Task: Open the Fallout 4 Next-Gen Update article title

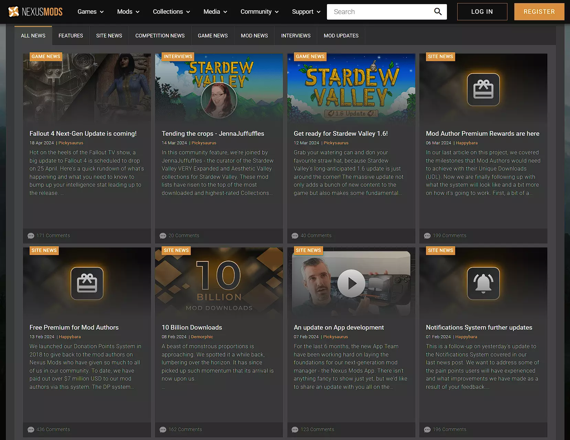Action: pos(83,134)
